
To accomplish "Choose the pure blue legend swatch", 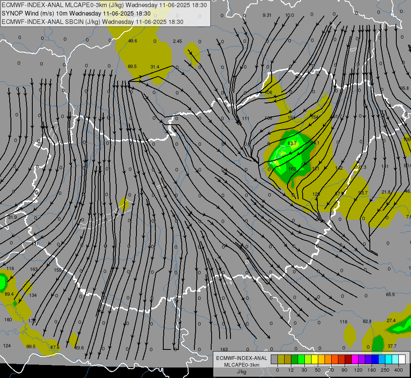I will [375, 360].
